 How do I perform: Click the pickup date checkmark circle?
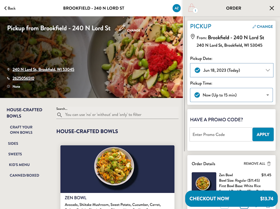click(197, 70)
